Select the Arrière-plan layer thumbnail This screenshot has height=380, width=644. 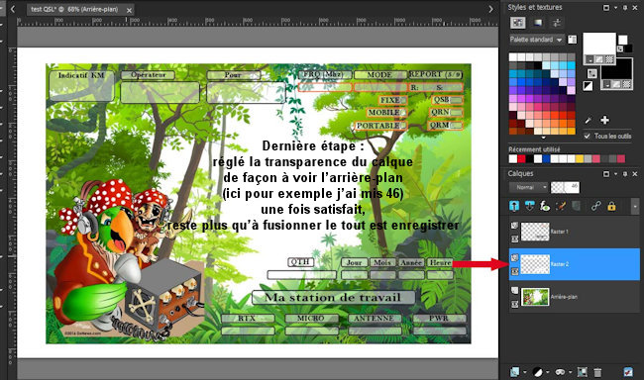click(535, 297)
